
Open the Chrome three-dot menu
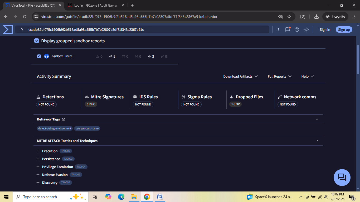pyautogui.click(x=354, y=17)
